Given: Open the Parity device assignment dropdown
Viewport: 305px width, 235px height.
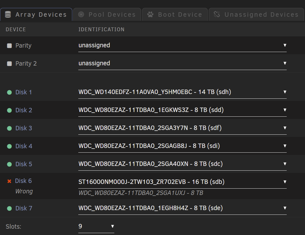Looking at the screenshot, I should pos(182,45).
